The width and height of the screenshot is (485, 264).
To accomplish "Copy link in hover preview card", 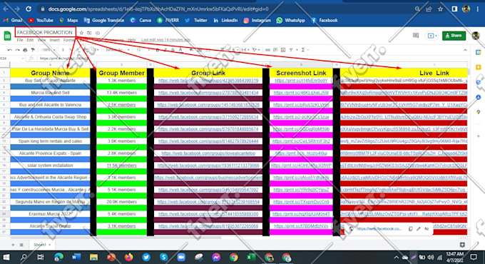I will click(410, 229).
